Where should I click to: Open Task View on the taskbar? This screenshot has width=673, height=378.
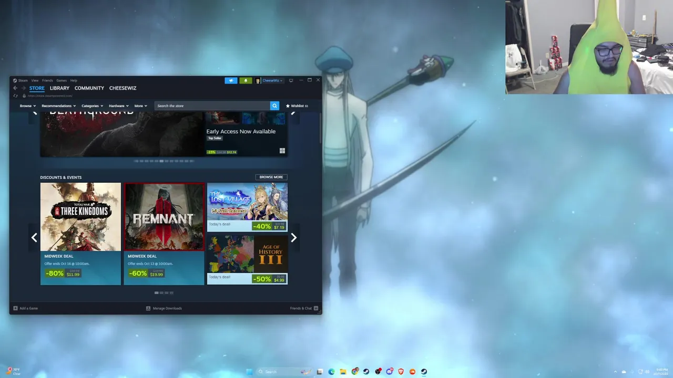click(320, 372)
